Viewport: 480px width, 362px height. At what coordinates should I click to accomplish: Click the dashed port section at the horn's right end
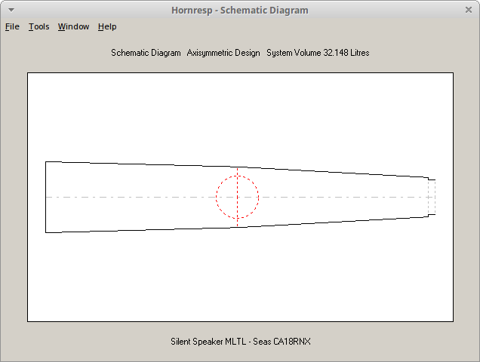click(432, 197)
